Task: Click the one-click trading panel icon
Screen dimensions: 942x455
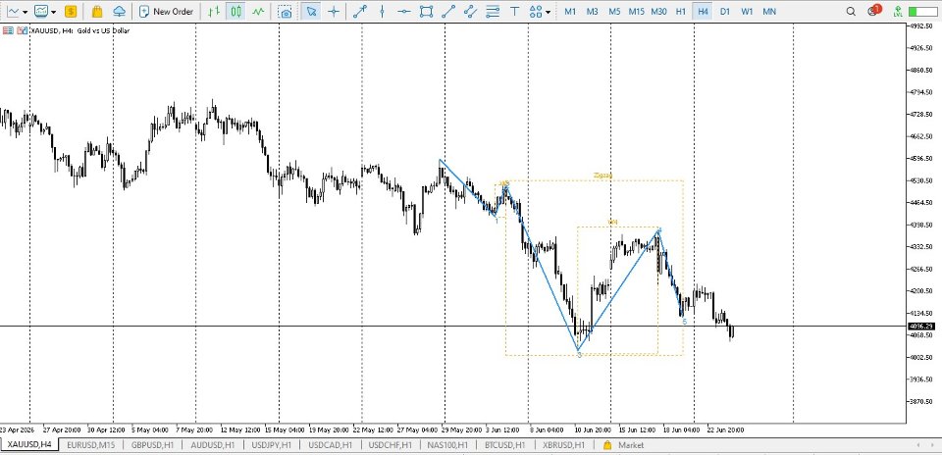Action: pyautogui.click(x=23, y=30)
